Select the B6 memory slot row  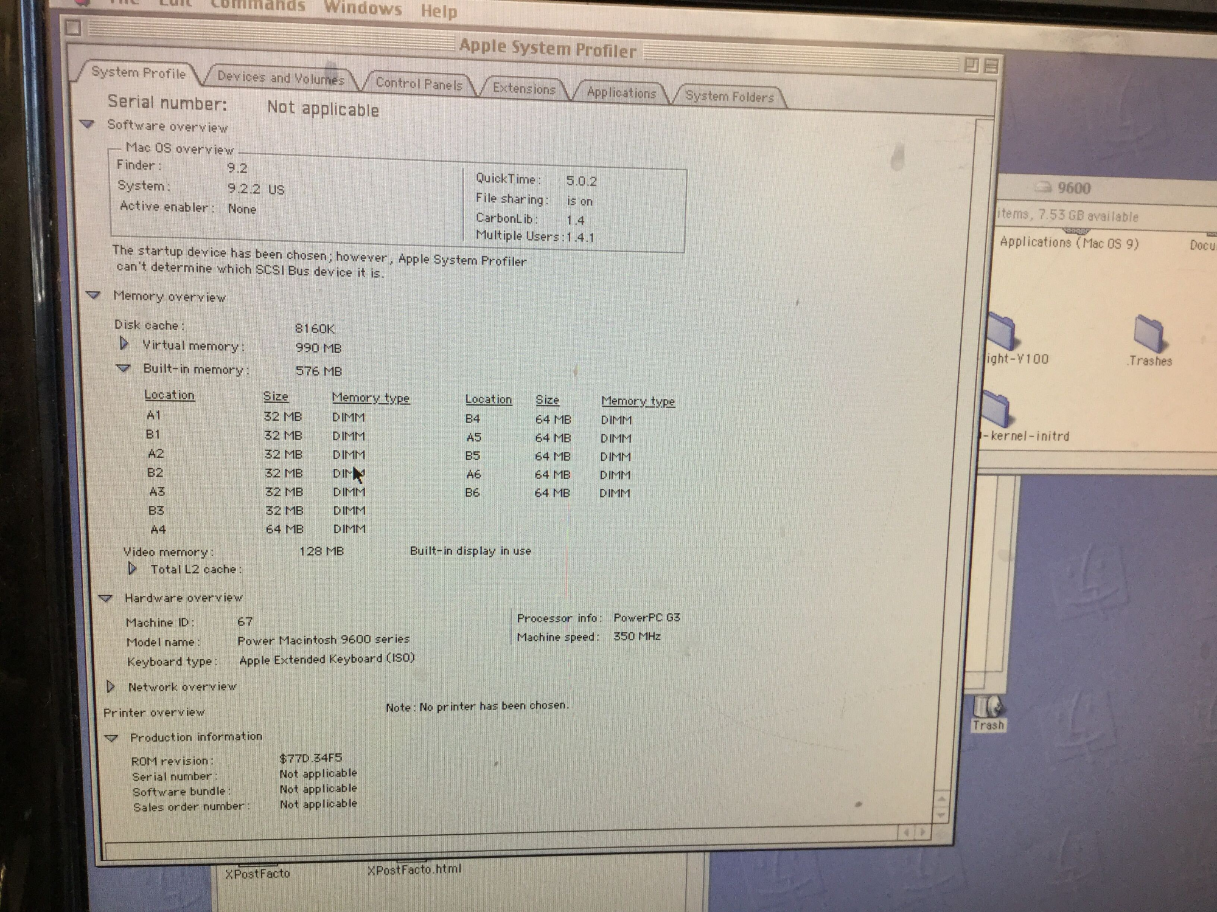coord(547,492)
